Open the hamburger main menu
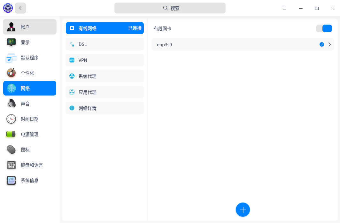Screen dimensions: 340x223 (284, 8)
